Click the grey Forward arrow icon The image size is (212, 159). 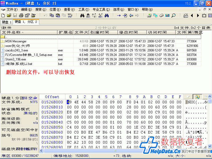click(137, 16)
